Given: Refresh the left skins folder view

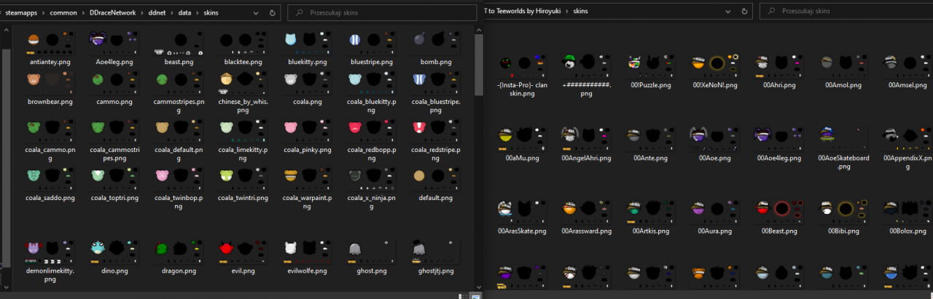Looking at the screenshot, I should [272, 12].
